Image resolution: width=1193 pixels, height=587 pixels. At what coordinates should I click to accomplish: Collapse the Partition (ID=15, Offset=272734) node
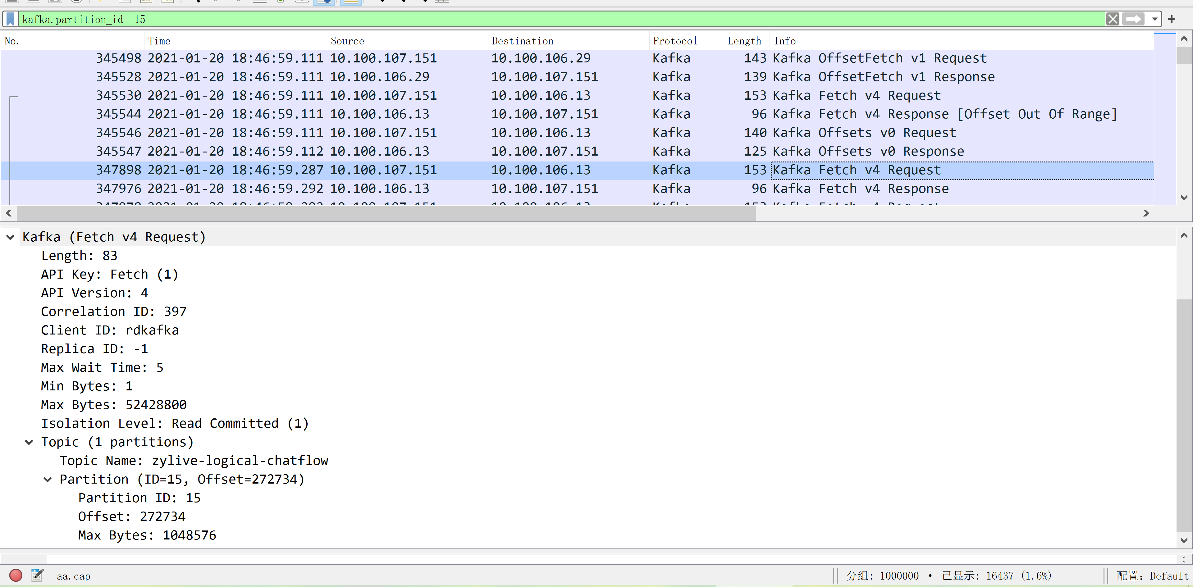pos(47,479)
